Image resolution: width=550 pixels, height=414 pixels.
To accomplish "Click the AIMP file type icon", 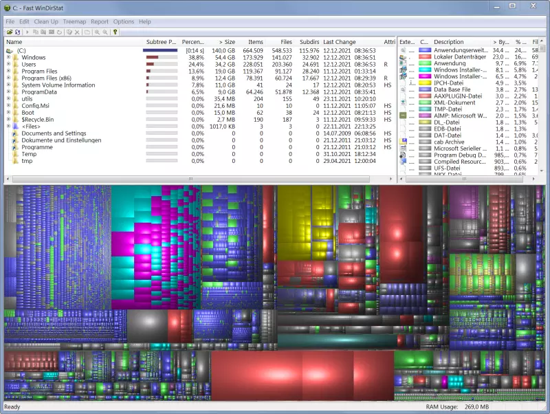I will (404, 116).
